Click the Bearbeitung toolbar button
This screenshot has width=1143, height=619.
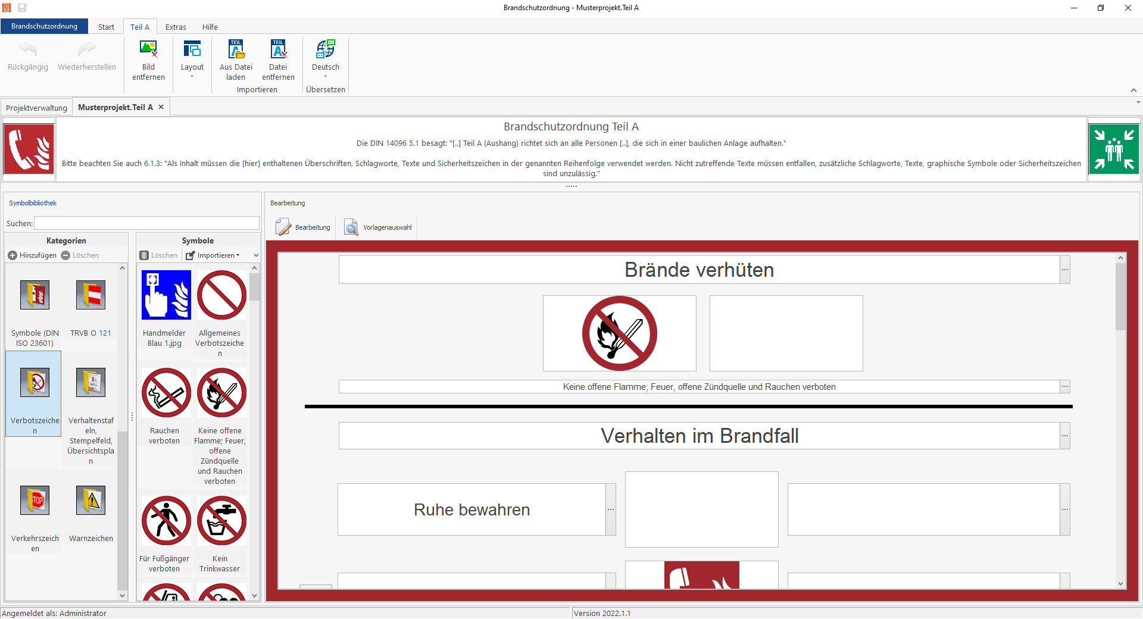303,227
